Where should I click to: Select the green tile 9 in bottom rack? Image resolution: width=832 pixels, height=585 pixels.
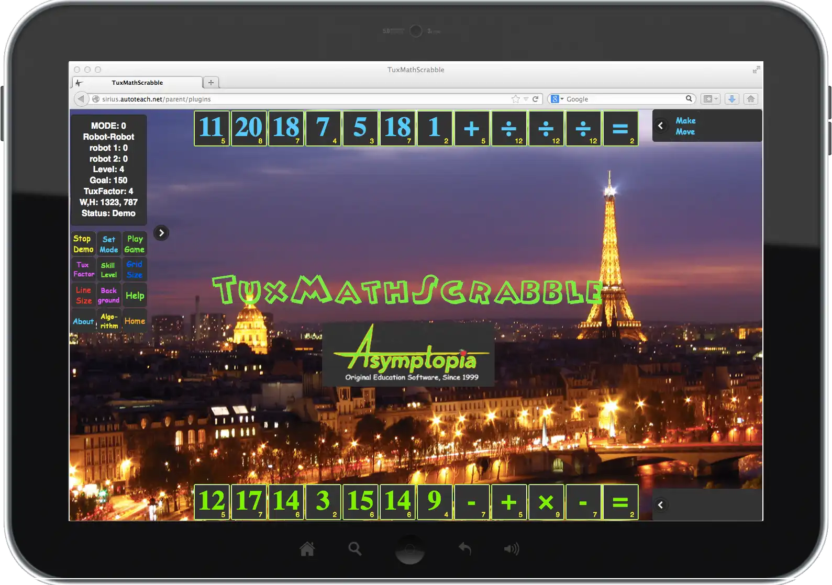pos(435,502)
